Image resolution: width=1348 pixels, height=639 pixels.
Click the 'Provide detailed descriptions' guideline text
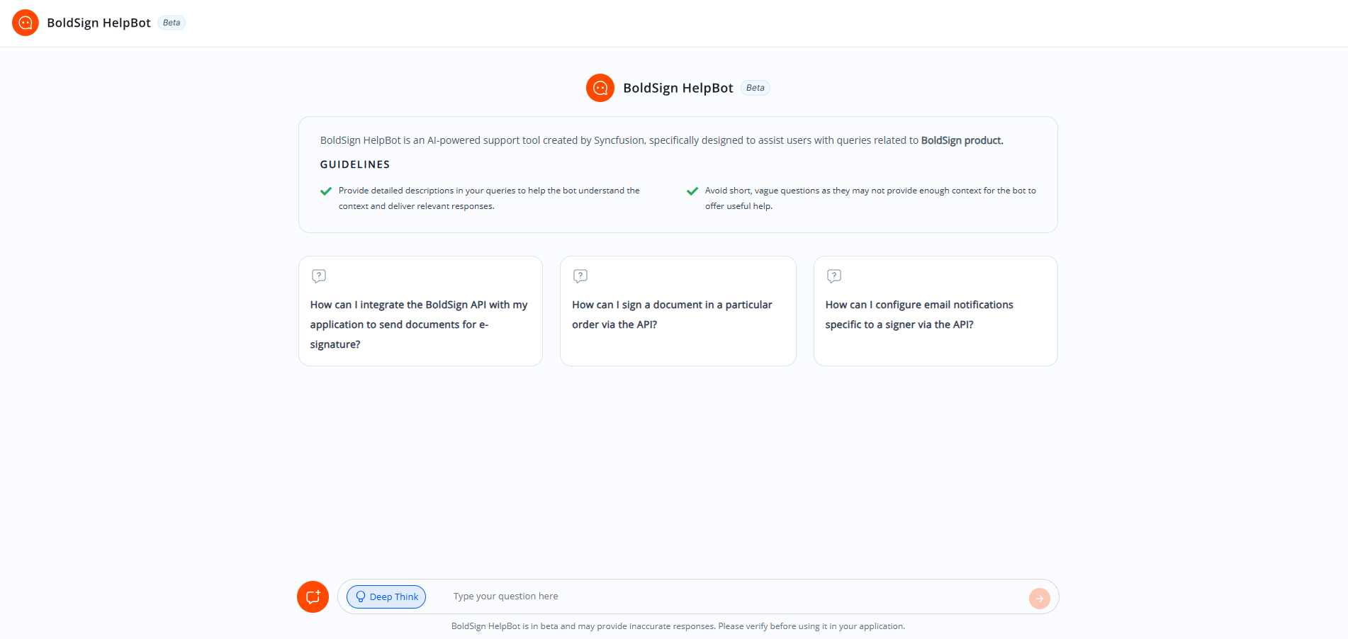click(489, 198)
